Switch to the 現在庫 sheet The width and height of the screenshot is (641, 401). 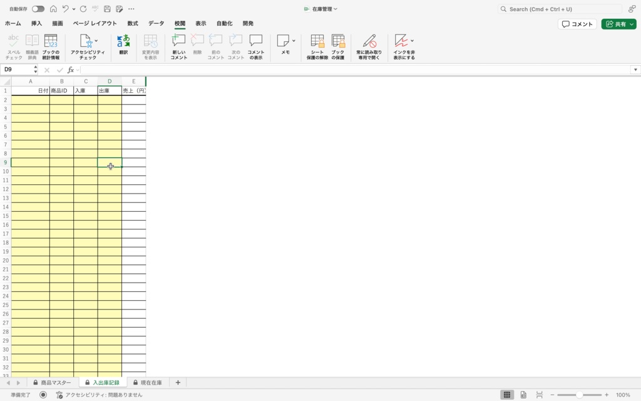pos(147,383)
